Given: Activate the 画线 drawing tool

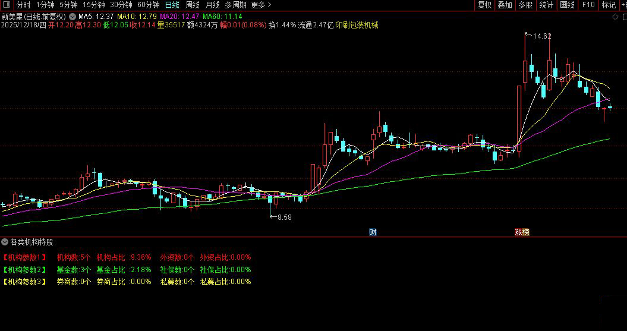Looking at the screenshot, I should tap(567, 5).
